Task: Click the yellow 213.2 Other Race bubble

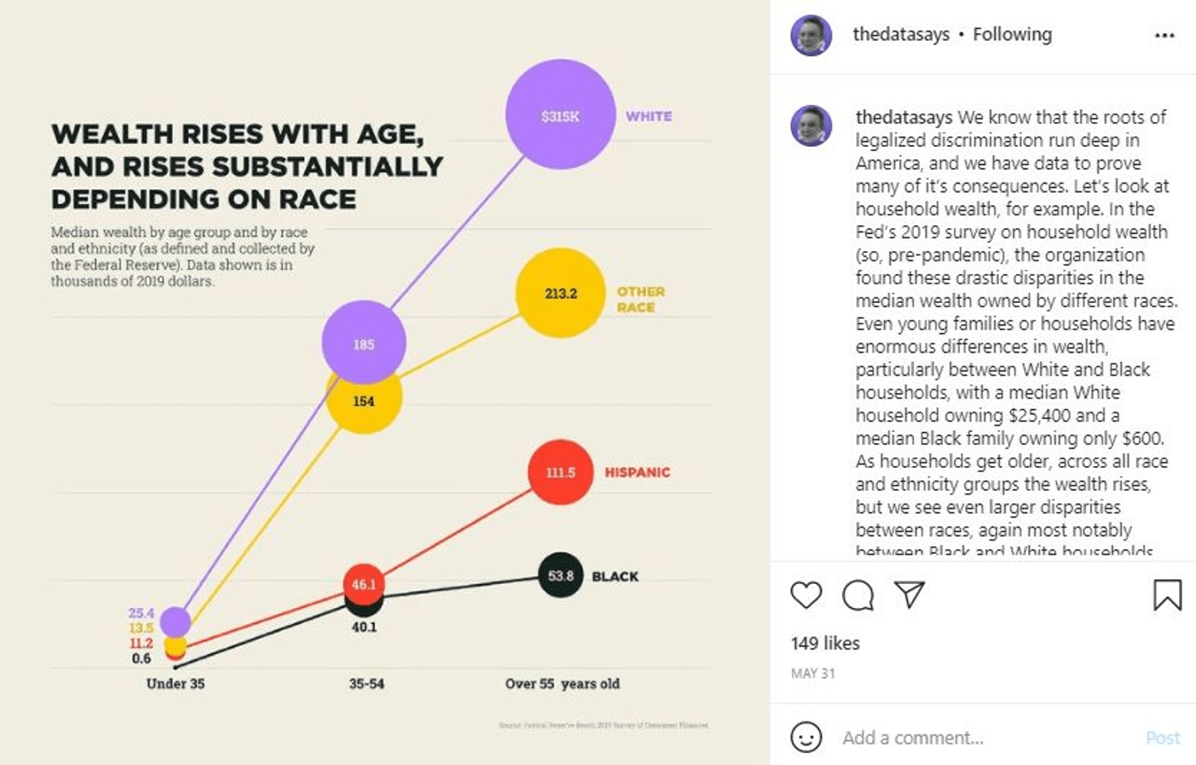Action: [x=560, y=293]
